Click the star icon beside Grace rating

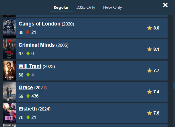coord(150,92)
